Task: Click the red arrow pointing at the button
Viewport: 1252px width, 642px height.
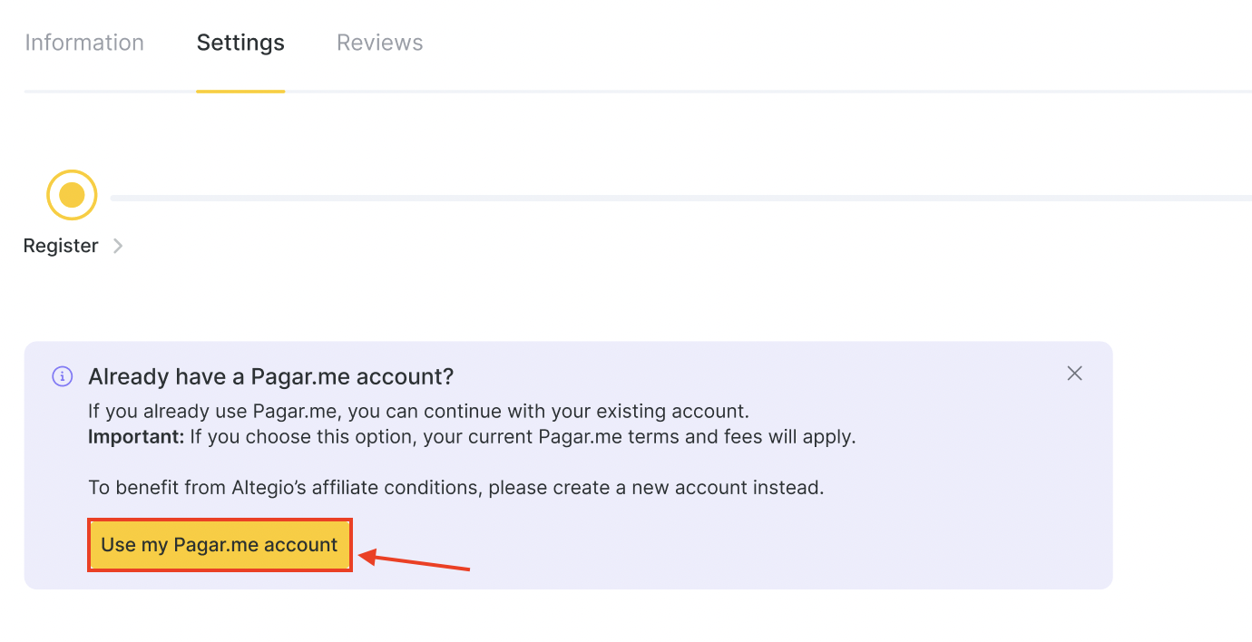Action: click(416, 560)
